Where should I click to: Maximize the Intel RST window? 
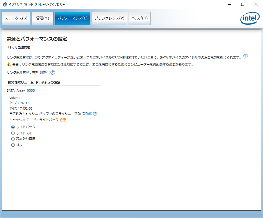(x=243, y=4)
